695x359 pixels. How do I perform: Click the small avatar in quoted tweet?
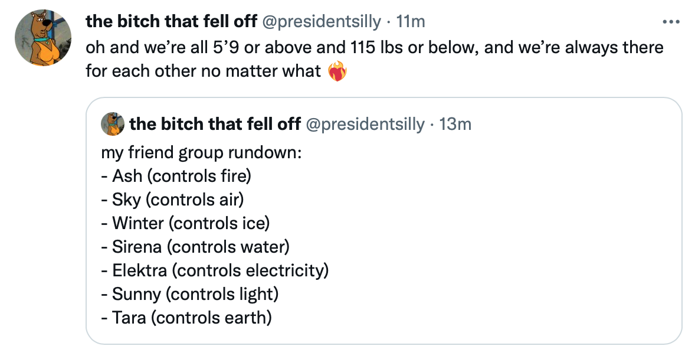coord(113,124)
